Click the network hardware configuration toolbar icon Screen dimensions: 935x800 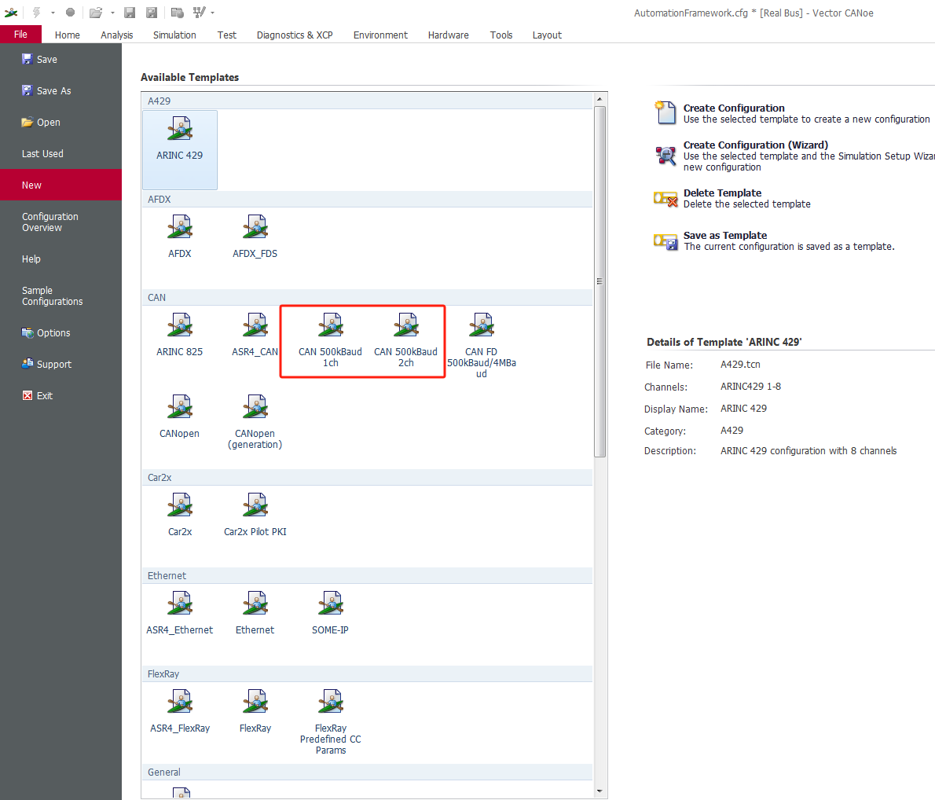point(199,13)
